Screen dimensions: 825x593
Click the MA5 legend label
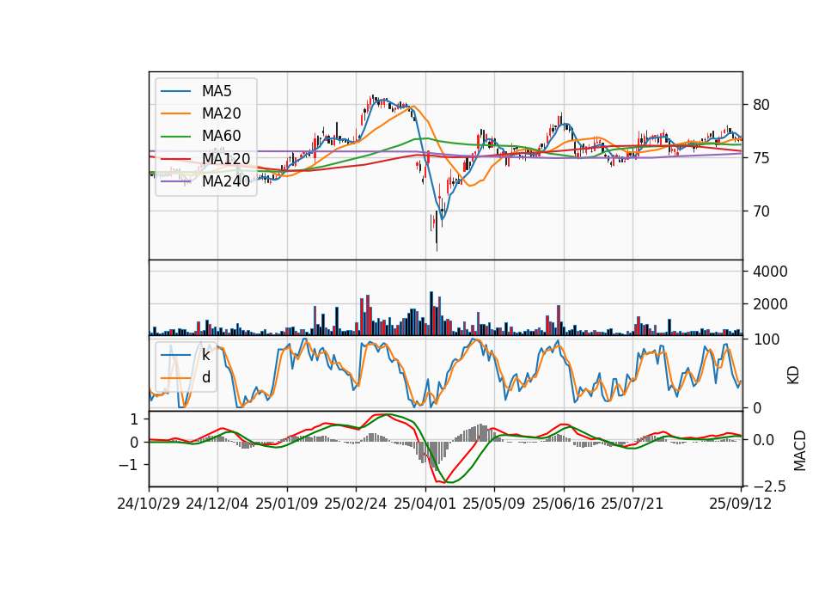click(x=217, y=91)
